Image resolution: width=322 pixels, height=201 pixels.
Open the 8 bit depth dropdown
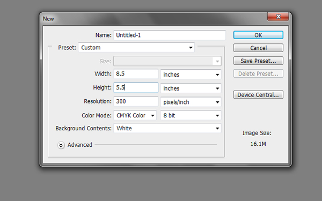click(191, 115)
